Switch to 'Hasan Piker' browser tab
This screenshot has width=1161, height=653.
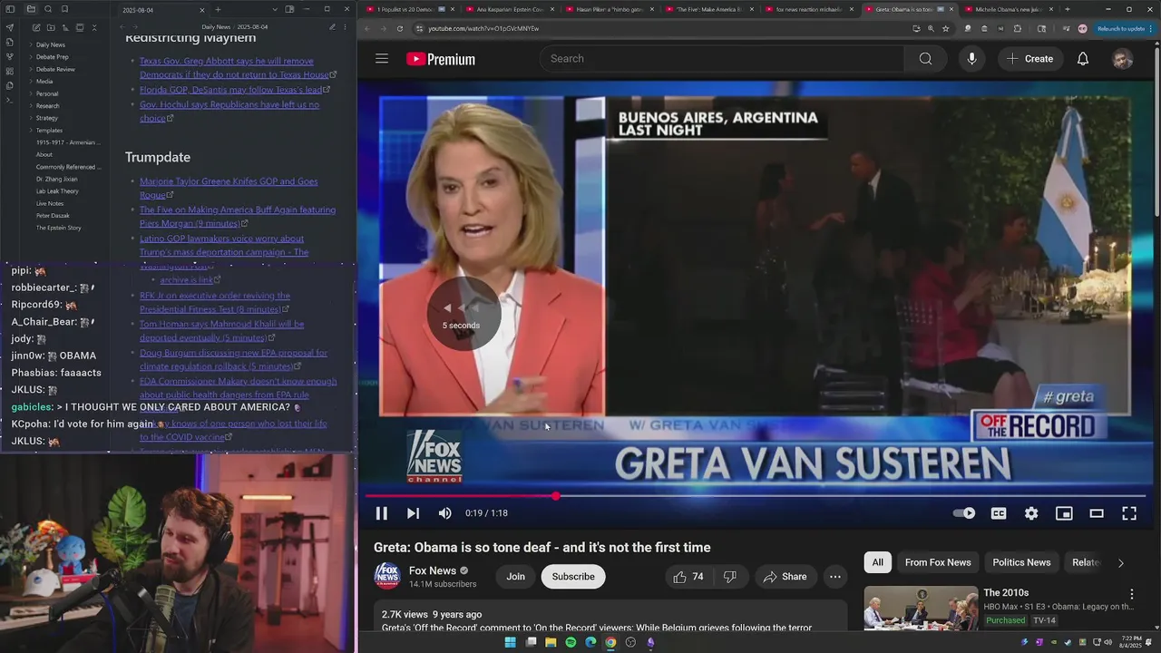[610, 9]
